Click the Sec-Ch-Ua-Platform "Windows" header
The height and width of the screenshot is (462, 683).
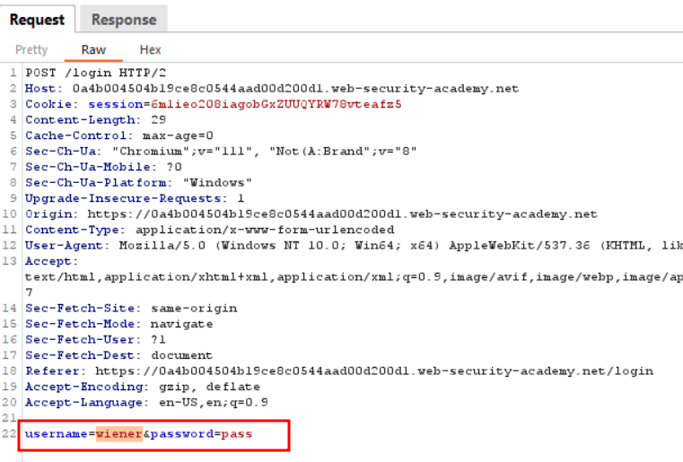click(x=138, y=182)
